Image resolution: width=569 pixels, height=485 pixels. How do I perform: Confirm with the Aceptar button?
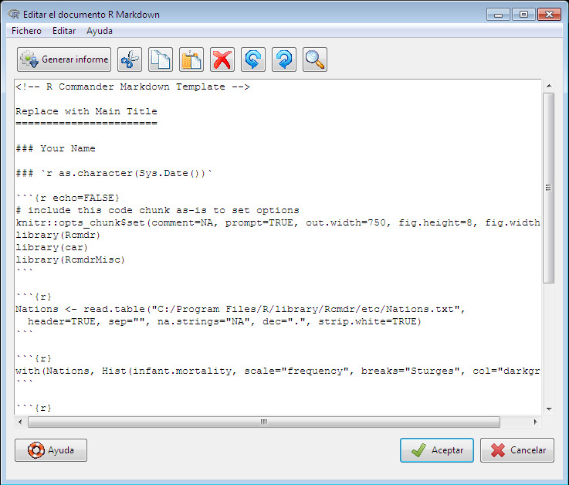[x=437, y=450]
